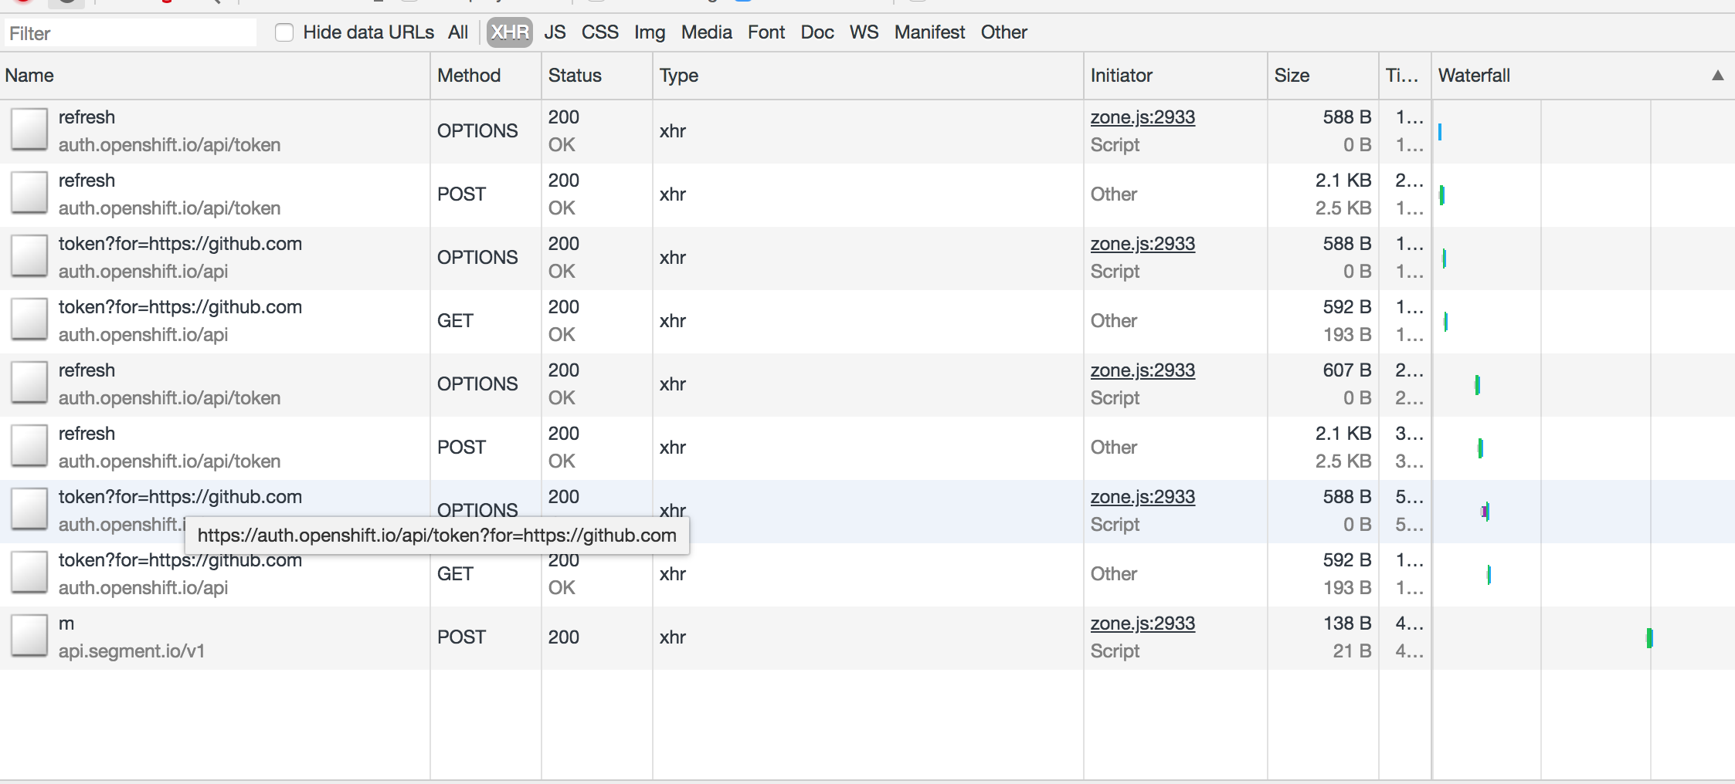The image size is (1735, 784).
Task: Select the Img filter tab
Action: (650, 32)
